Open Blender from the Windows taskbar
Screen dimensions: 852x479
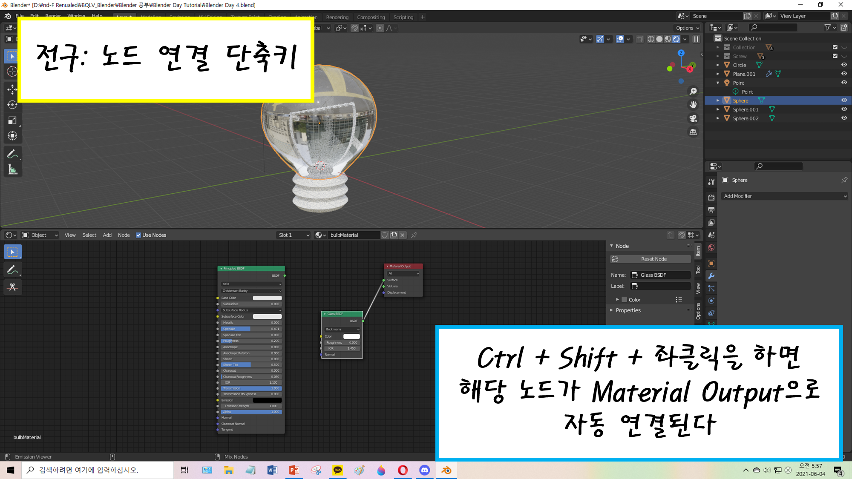click(x=446, y=470)
